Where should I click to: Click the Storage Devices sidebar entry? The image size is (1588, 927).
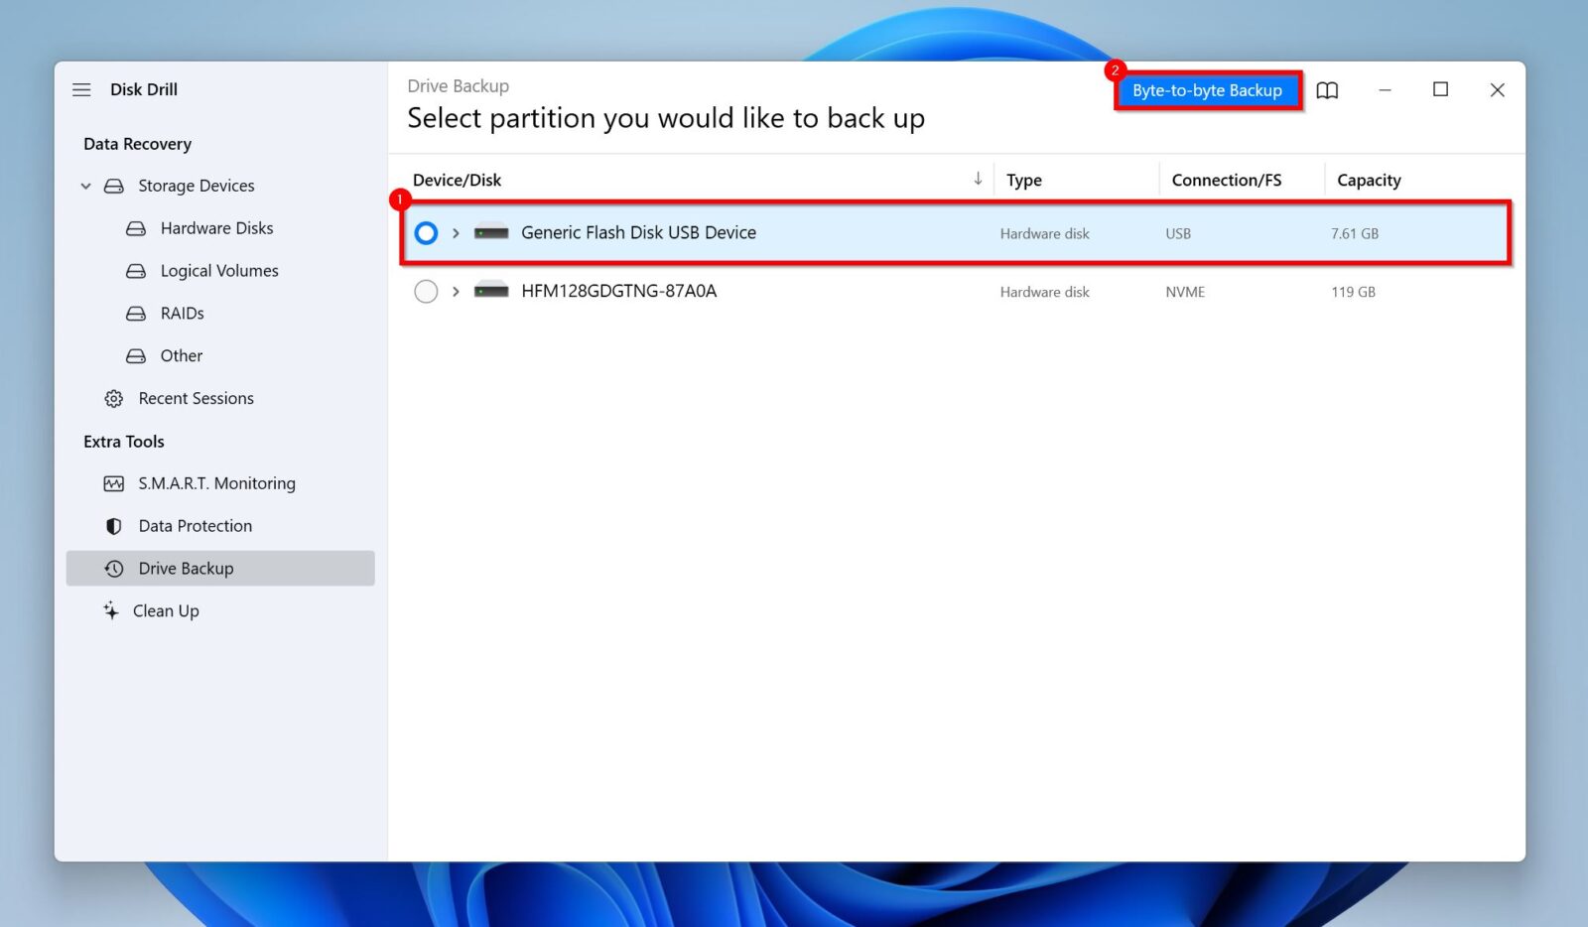[196, 186]
